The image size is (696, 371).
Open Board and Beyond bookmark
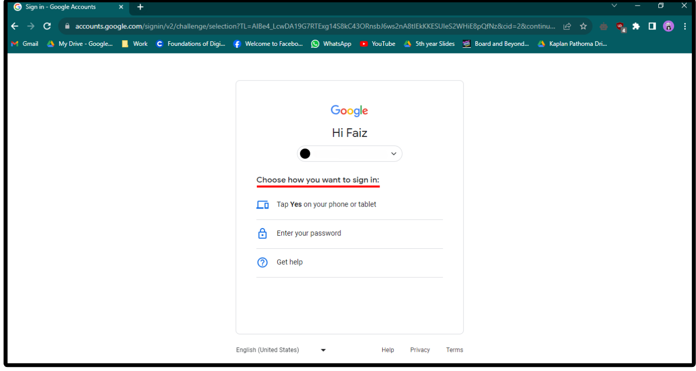[x=496, y=44]
